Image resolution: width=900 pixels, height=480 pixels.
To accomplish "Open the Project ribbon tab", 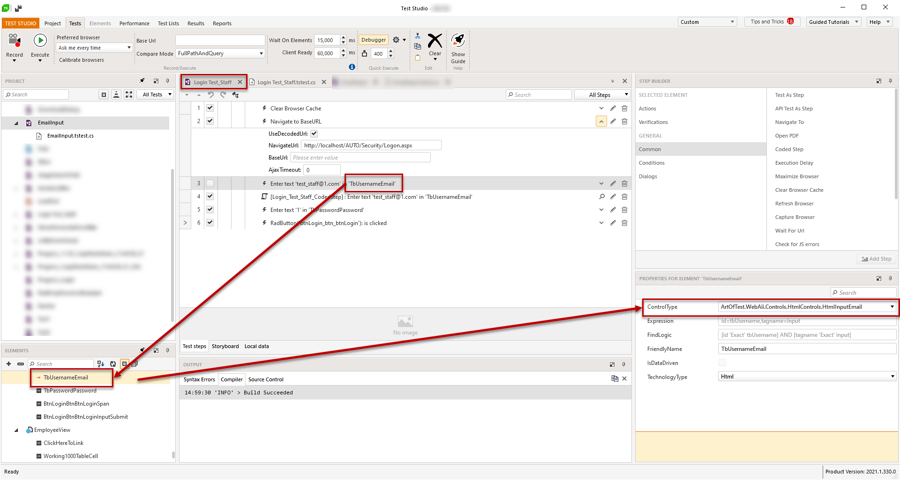I will (x=52, y=23).
